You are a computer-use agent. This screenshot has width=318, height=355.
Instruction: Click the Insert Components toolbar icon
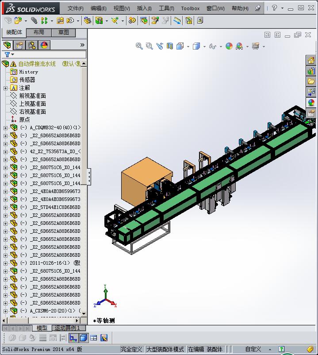point(18,21)
